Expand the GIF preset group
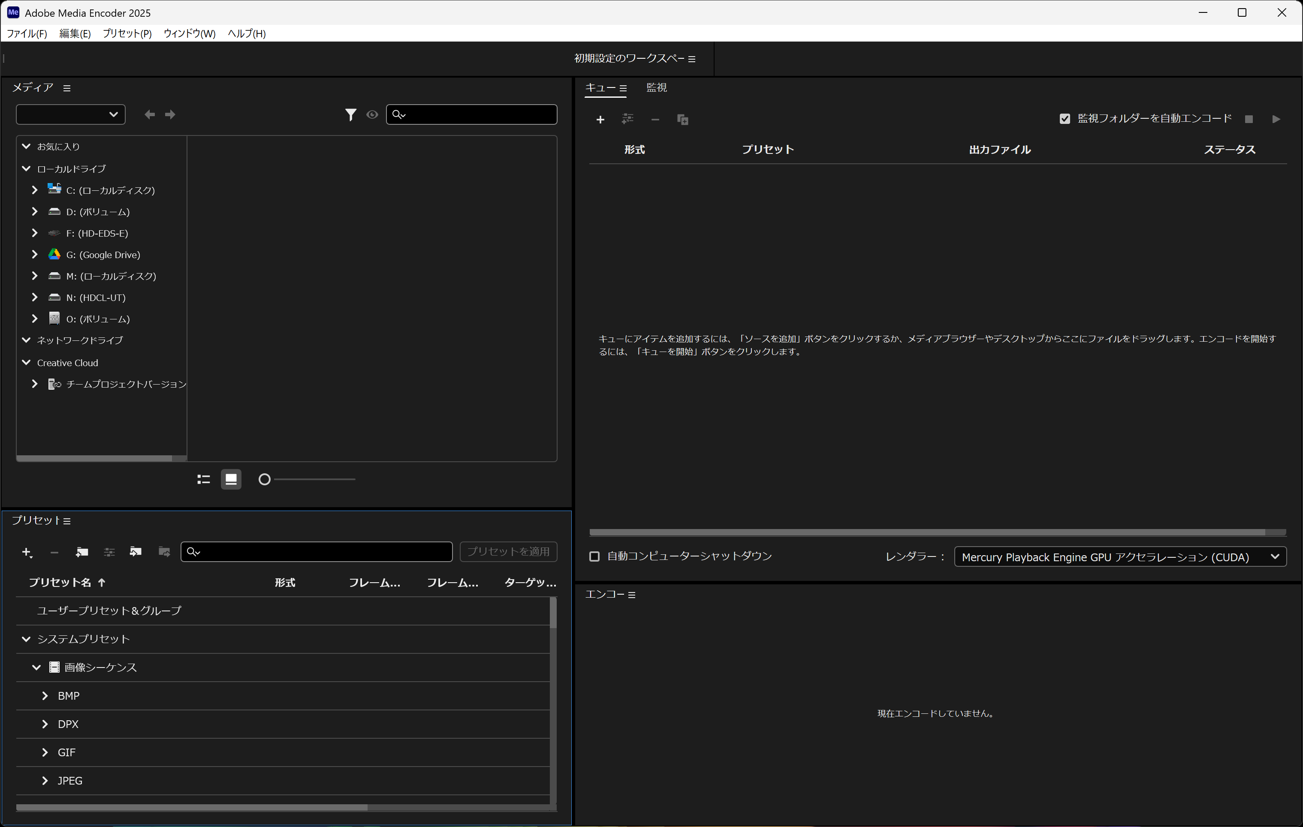The width and height of the screenshot is (1303, 827). click(x=45, y=753)
